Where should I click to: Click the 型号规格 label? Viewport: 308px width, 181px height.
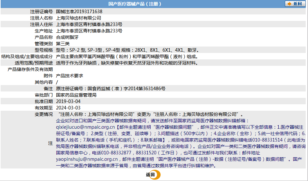pyautogui.click(x=44, y=50)
